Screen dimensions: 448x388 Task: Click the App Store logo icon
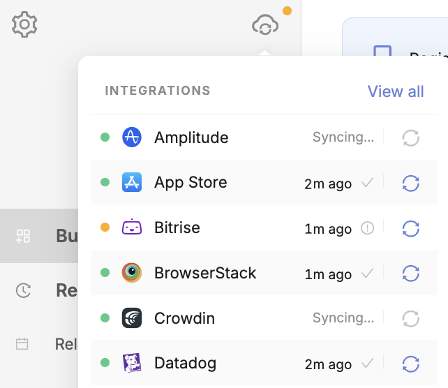tap(132, 182)
